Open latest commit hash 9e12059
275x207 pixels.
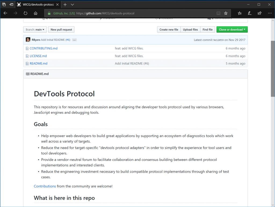(x=218, y=40)
